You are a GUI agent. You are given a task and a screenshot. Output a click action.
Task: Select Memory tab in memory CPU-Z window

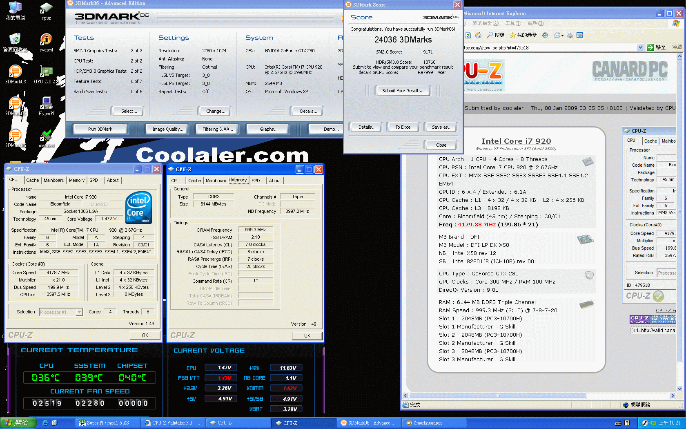tap(239, 180)
